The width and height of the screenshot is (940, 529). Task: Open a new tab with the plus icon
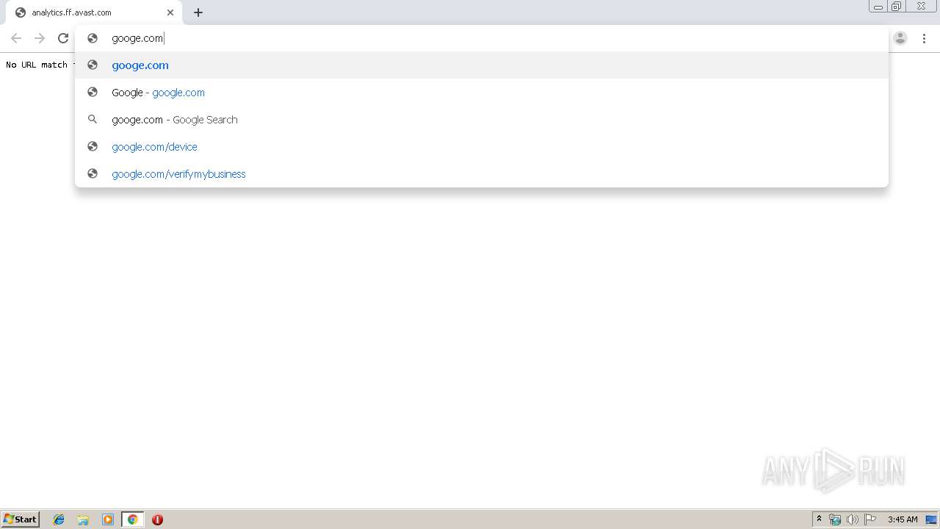pyautogui.click(x=198, y=12)
